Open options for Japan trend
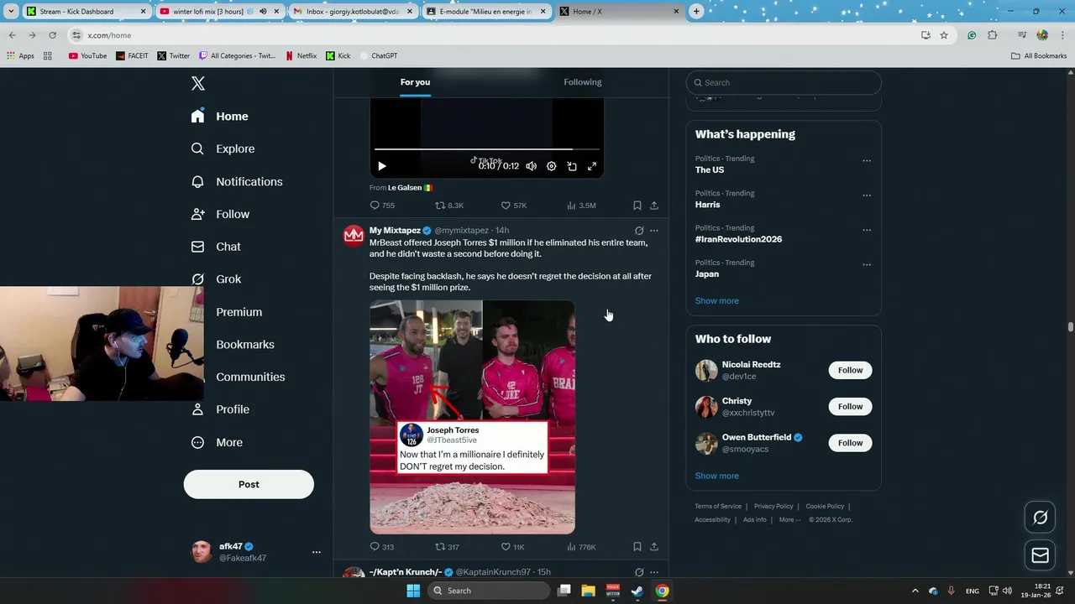1075x604 pixels. pos(867,264)
